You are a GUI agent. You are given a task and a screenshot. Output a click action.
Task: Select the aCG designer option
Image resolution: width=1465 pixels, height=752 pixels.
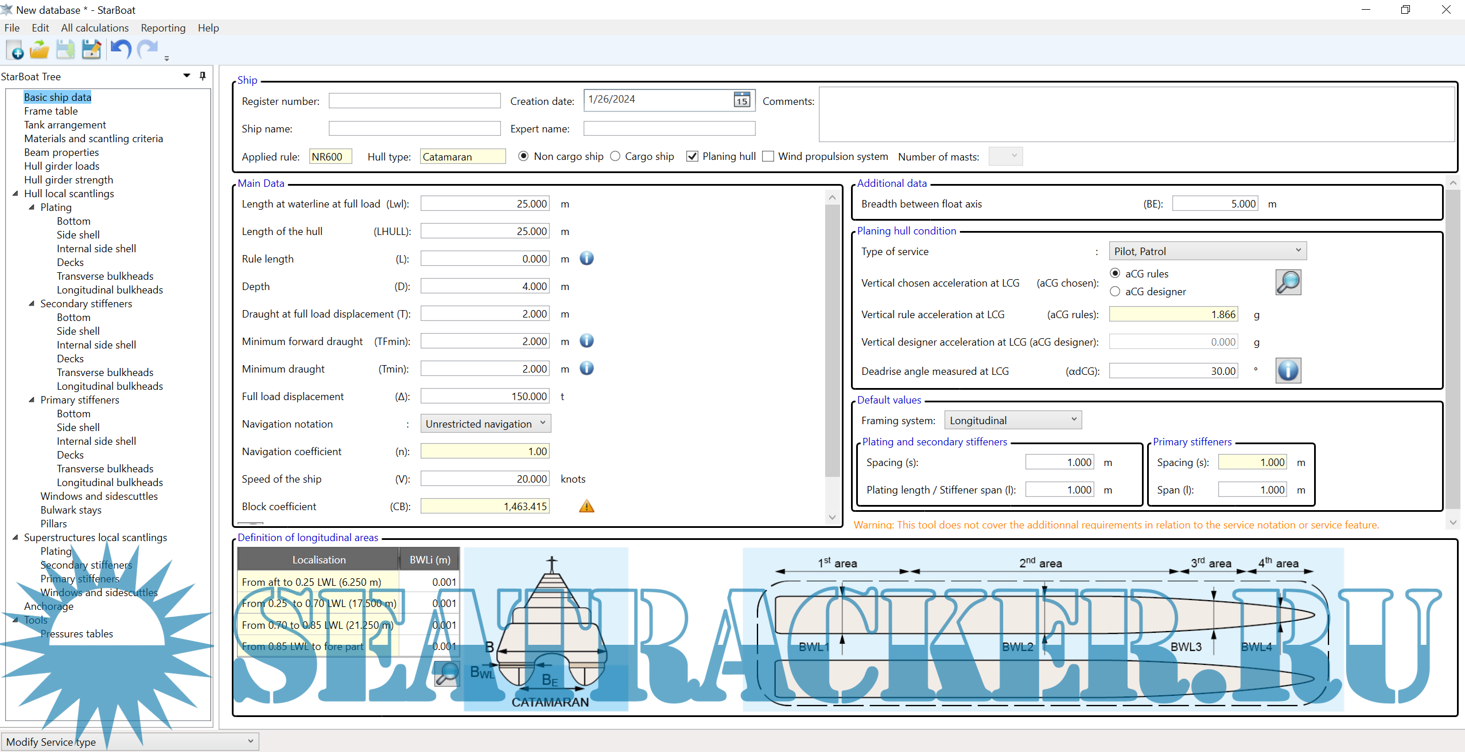[x=1116, y=291]
